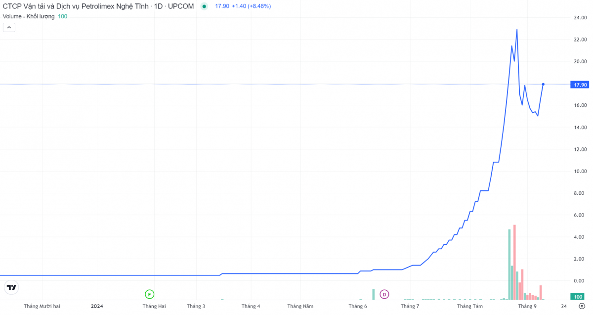Click the Tháng 6 label on time axis

(x=358, y=306)
